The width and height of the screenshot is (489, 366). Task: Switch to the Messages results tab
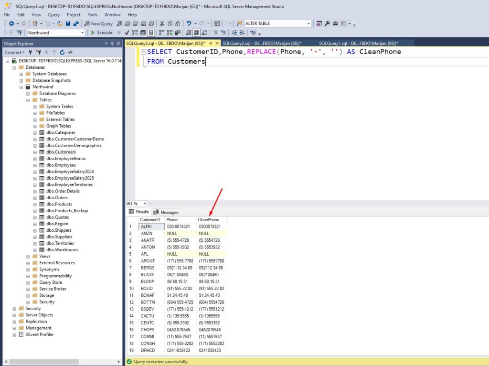166,212
